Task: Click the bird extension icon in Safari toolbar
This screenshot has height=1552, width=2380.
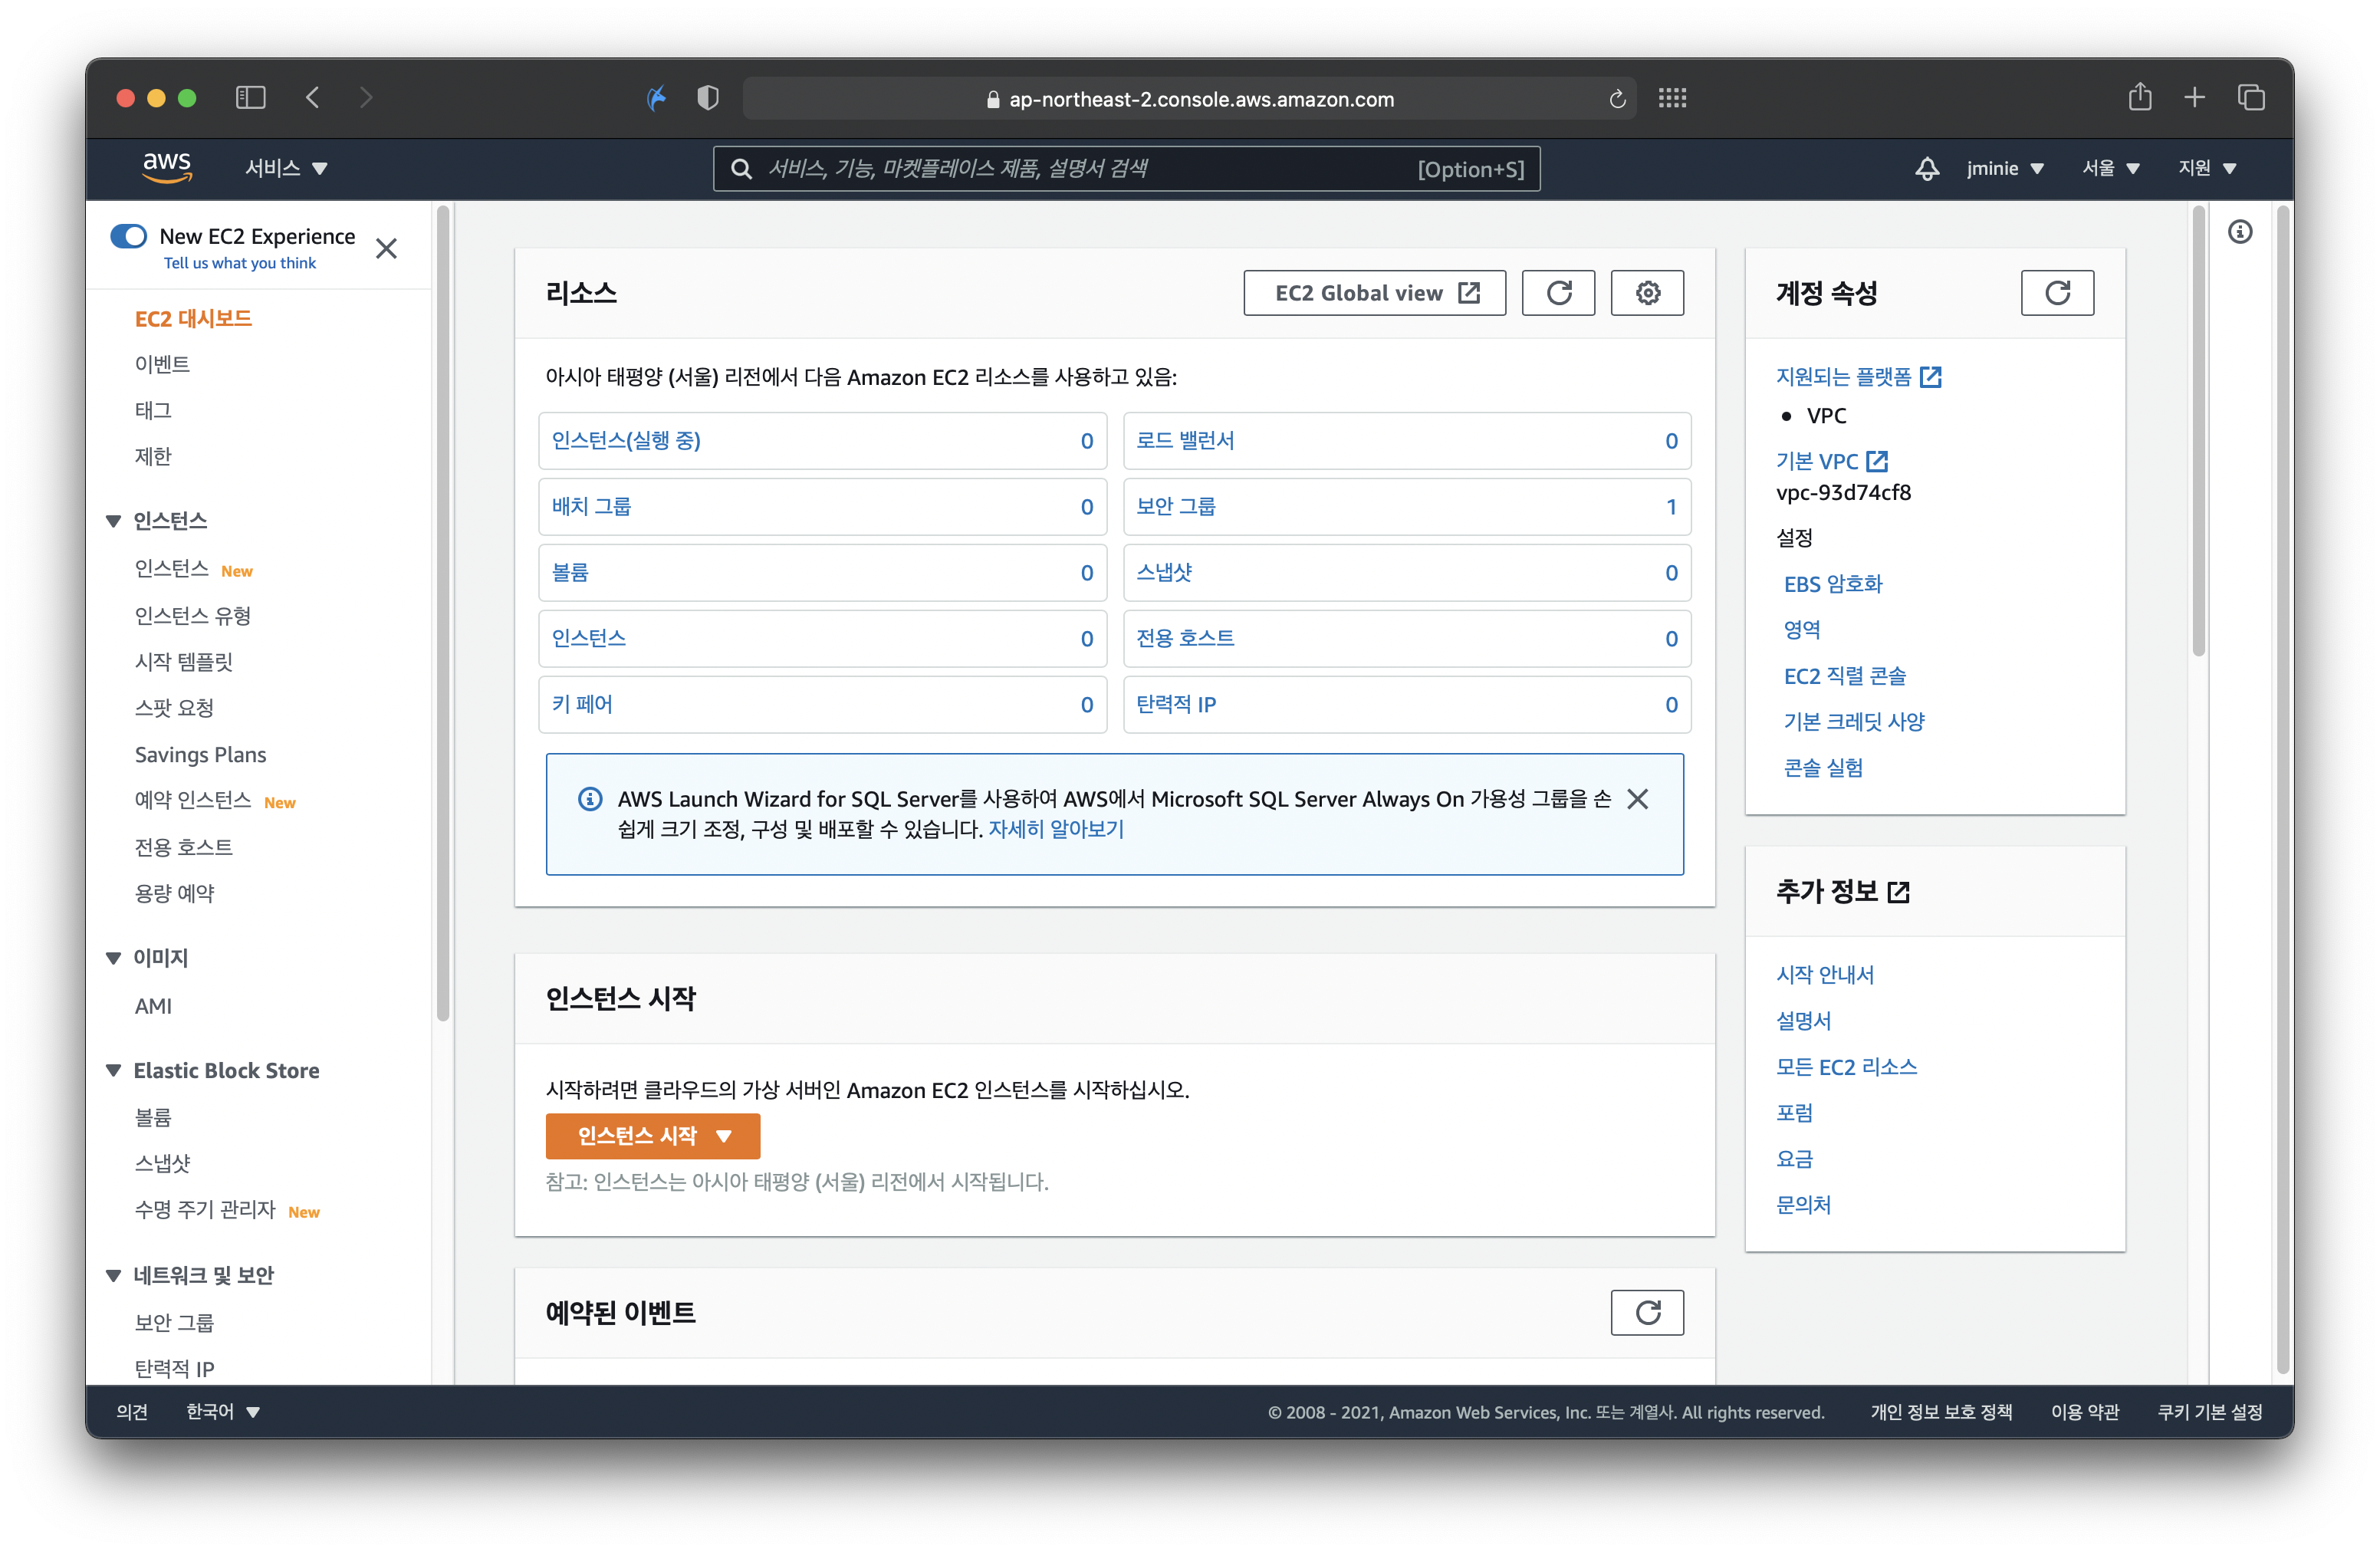Action: point(656,98)
